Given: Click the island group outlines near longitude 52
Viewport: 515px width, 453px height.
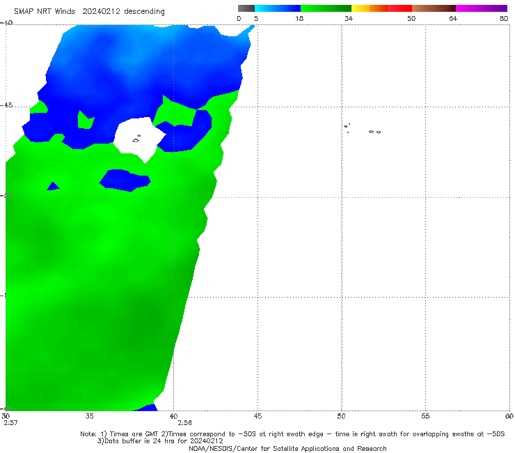Looking at the screenshot, I should (374, 132).
